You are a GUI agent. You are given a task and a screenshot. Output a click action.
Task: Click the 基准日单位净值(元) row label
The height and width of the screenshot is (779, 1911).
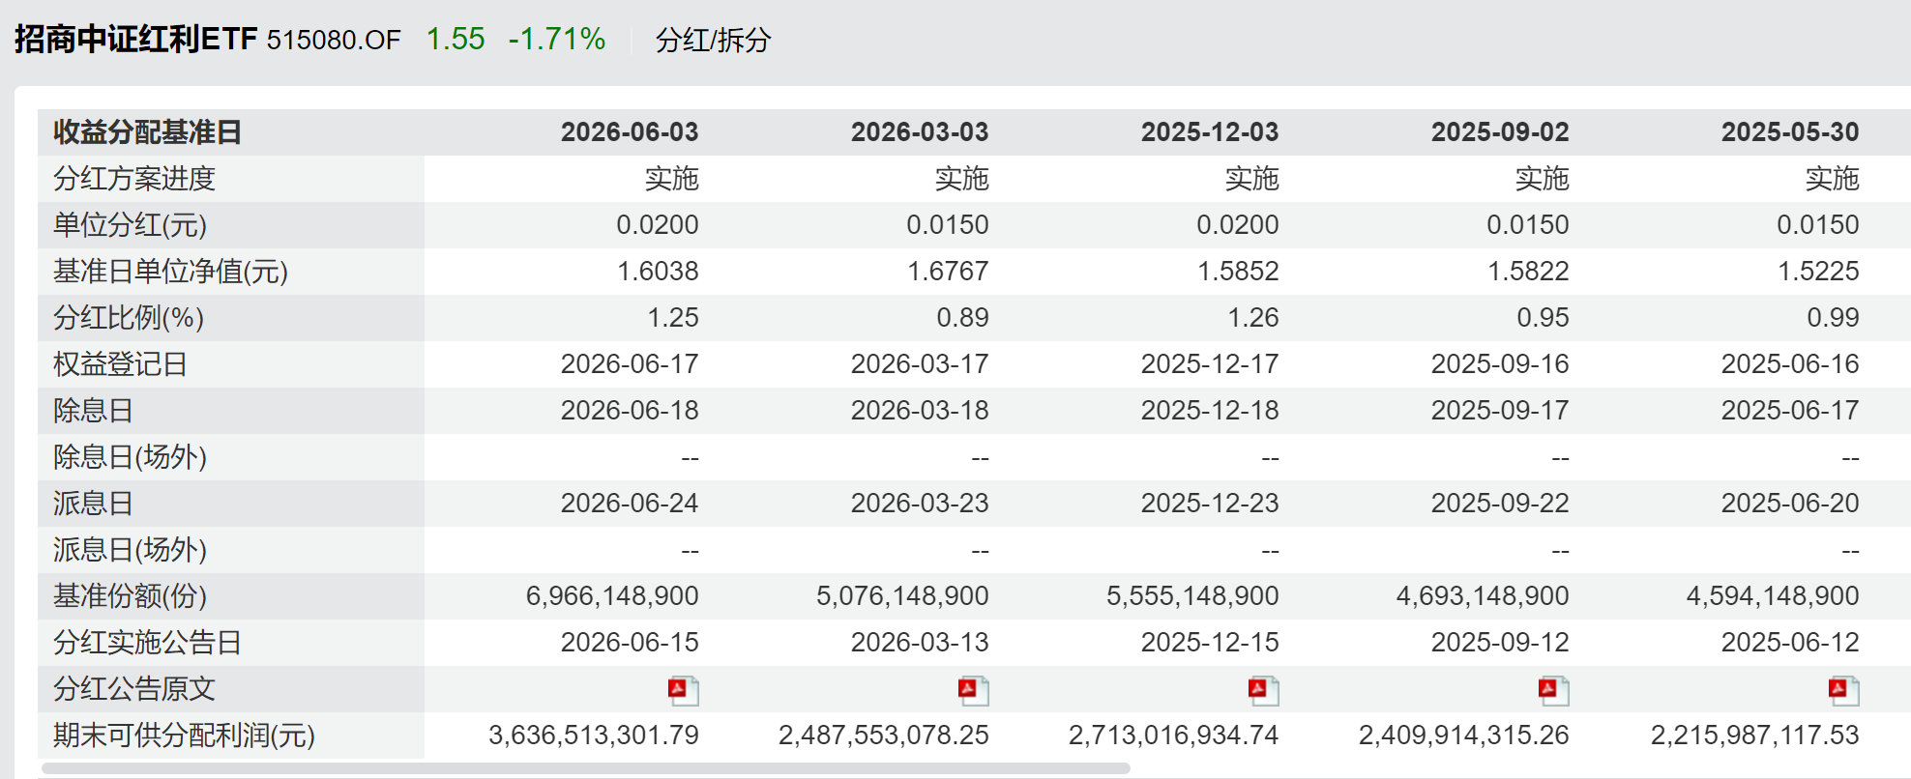click(171, 272)
